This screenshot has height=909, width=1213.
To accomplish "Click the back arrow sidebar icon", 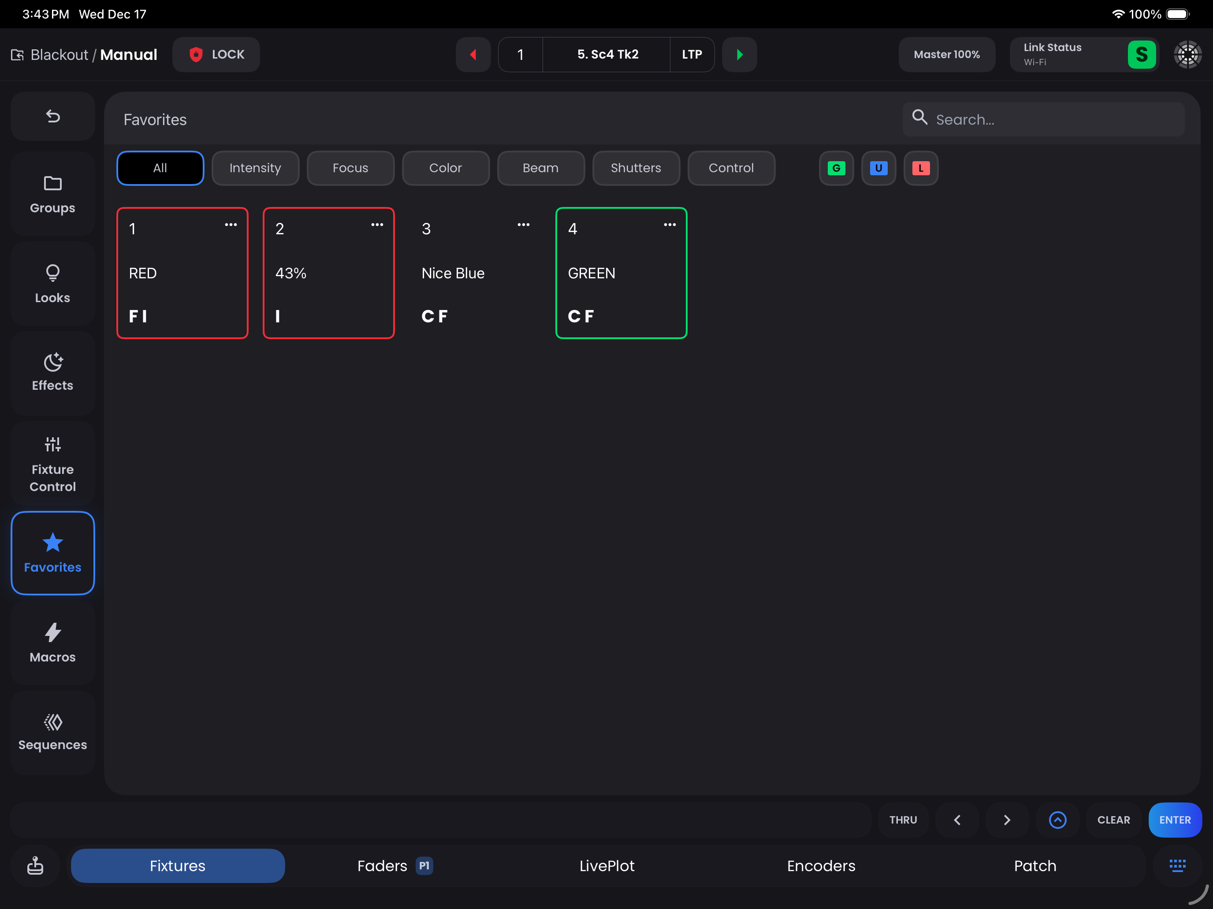I will [52, 116].
